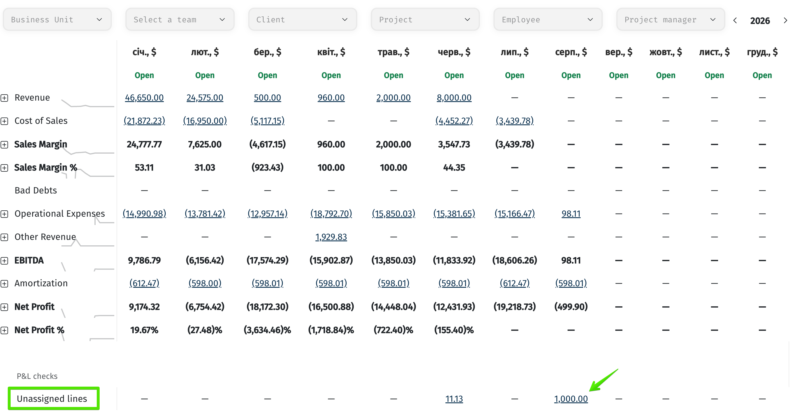Expand the Amortization row plus icon
793x415 pixels.
[x=4, y=284]
